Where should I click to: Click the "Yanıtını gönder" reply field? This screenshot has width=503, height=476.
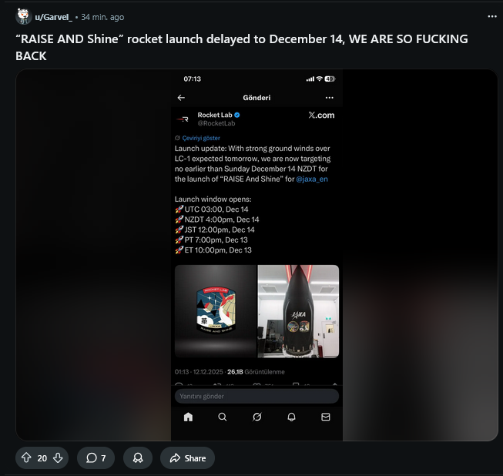(x=257, y=396)
